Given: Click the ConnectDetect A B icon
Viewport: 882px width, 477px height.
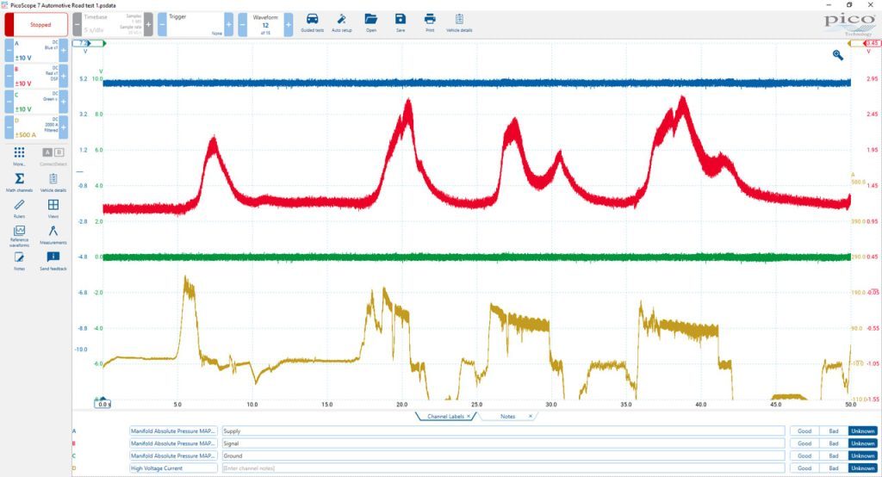Looking at the screenshot, I should tap(53, 156).
